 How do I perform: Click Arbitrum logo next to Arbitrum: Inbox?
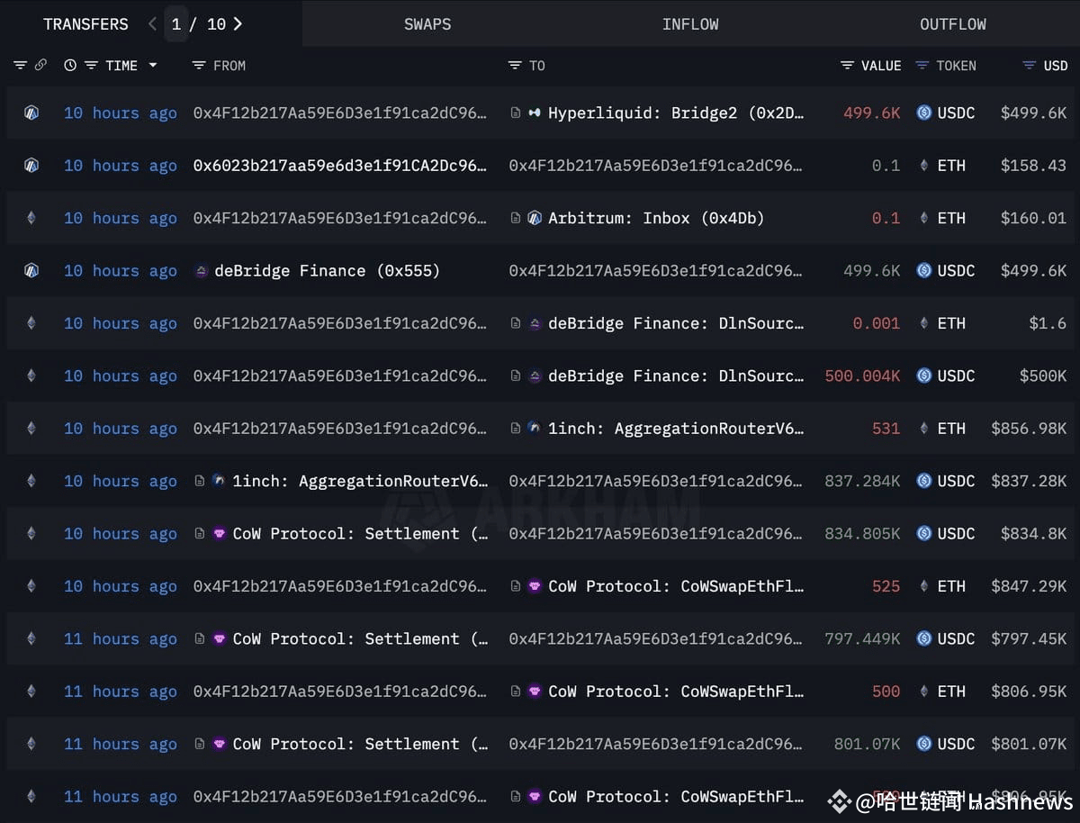(x=535, y=218)
